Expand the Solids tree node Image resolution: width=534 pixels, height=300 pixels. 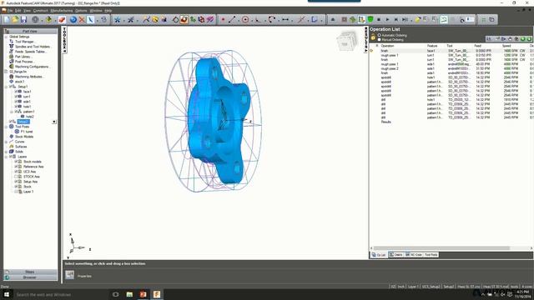[x=6, y=152]
